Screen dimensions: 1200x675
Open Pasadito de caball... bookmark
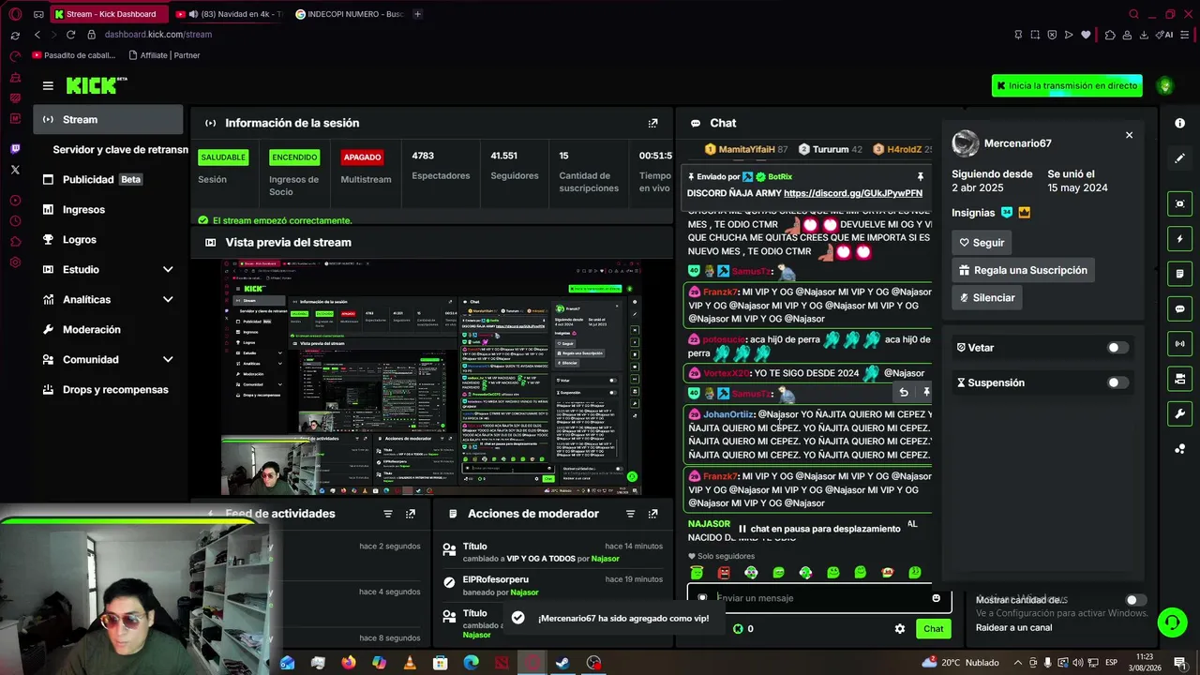click(74, 55)
